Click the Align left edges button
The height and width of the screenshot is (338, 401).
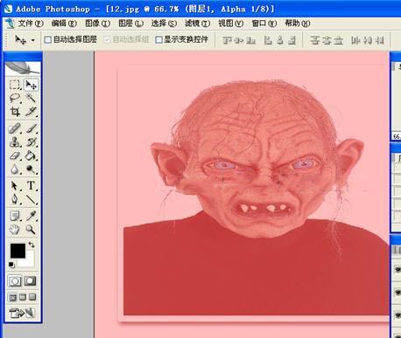(x=268, y=40)
